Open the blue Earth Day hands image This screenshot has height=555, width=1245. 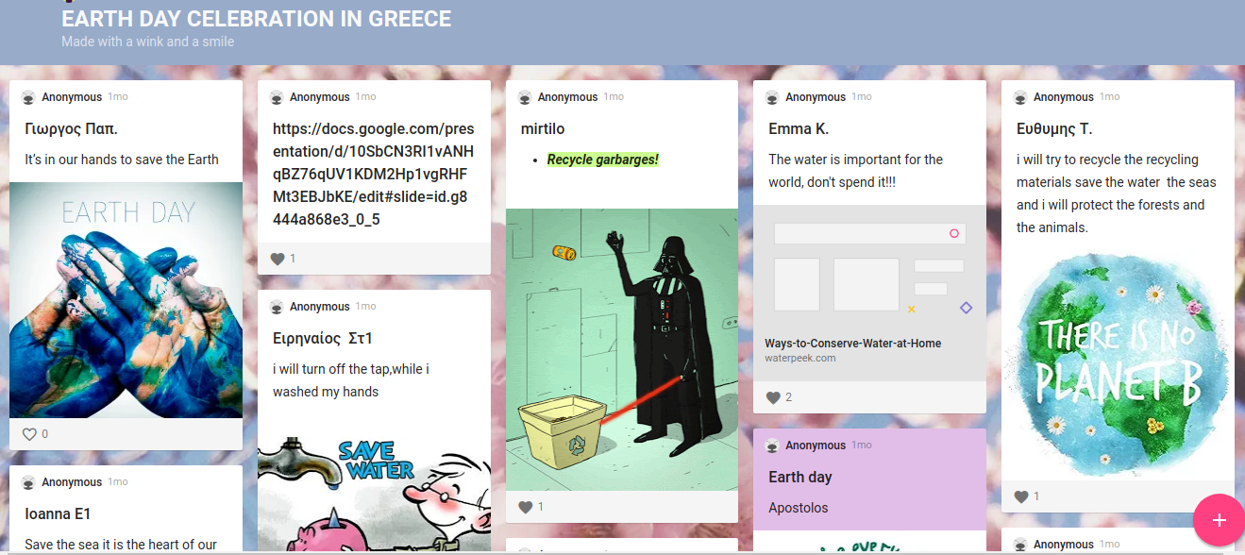126,299
